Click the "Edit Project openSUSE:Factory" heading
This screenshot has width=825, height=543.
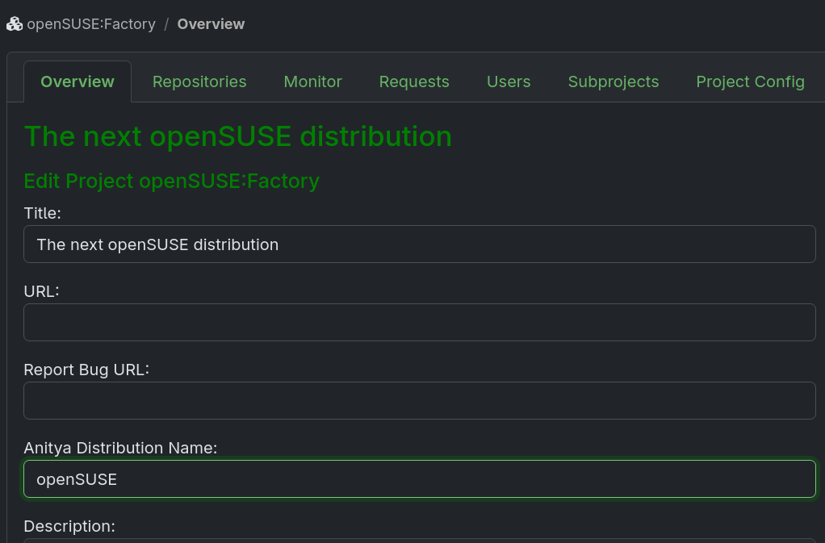tap(171, 181)
